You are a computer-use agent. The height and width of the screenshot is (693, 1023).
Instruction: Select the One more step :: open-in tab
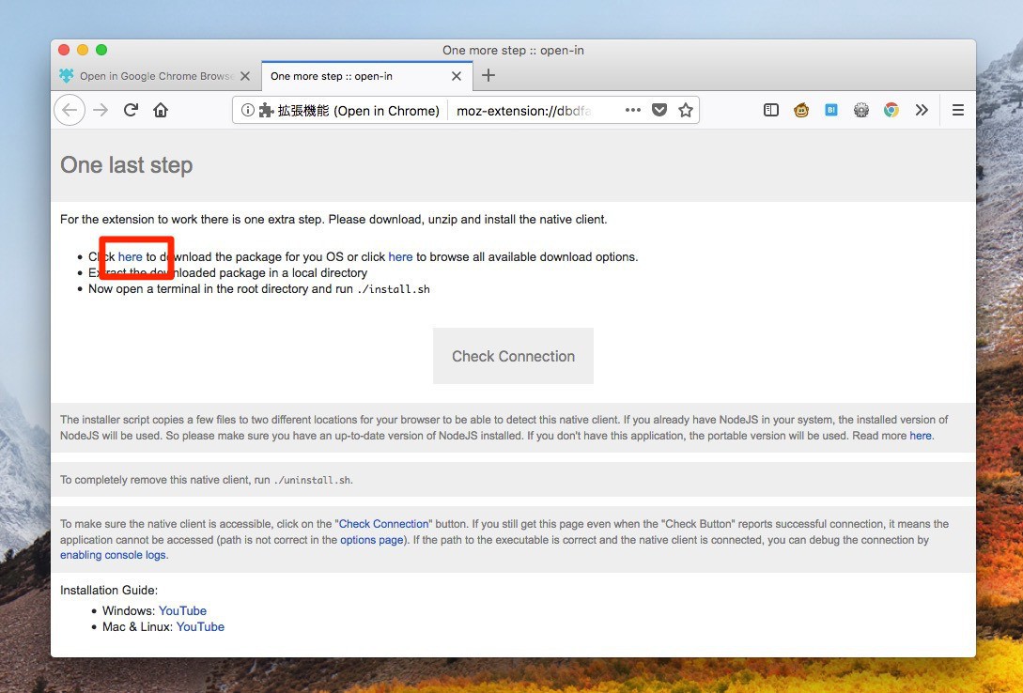click(366, 76)
